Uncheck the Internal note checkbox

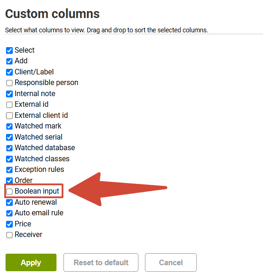[x=9, y=94]
